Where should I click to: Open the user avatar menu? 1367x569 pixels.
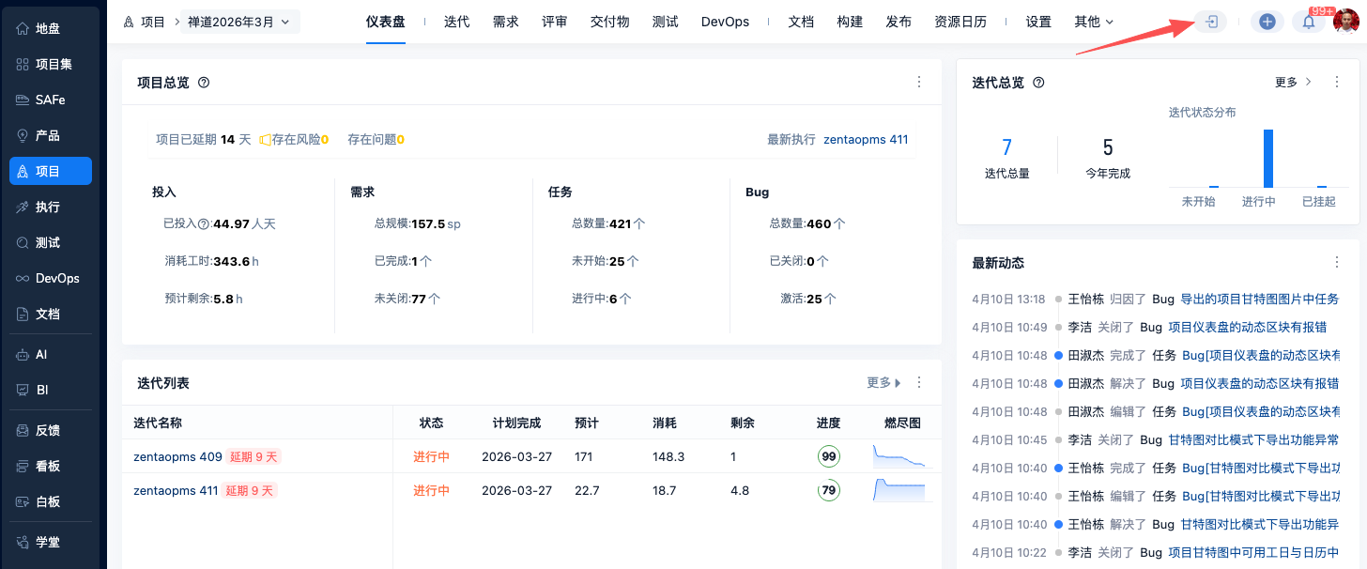(x=1346, y=22)
